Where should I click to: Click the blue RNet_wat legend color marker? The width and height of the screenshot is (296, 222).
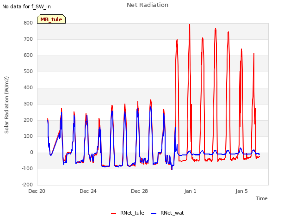click(x=154, y=214)
